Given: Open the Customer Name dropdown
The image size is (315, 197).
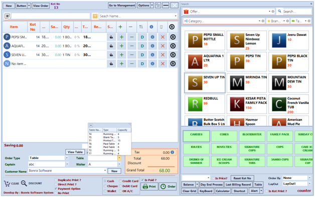Looking at the screenshot, I should [x=105, y=170].
